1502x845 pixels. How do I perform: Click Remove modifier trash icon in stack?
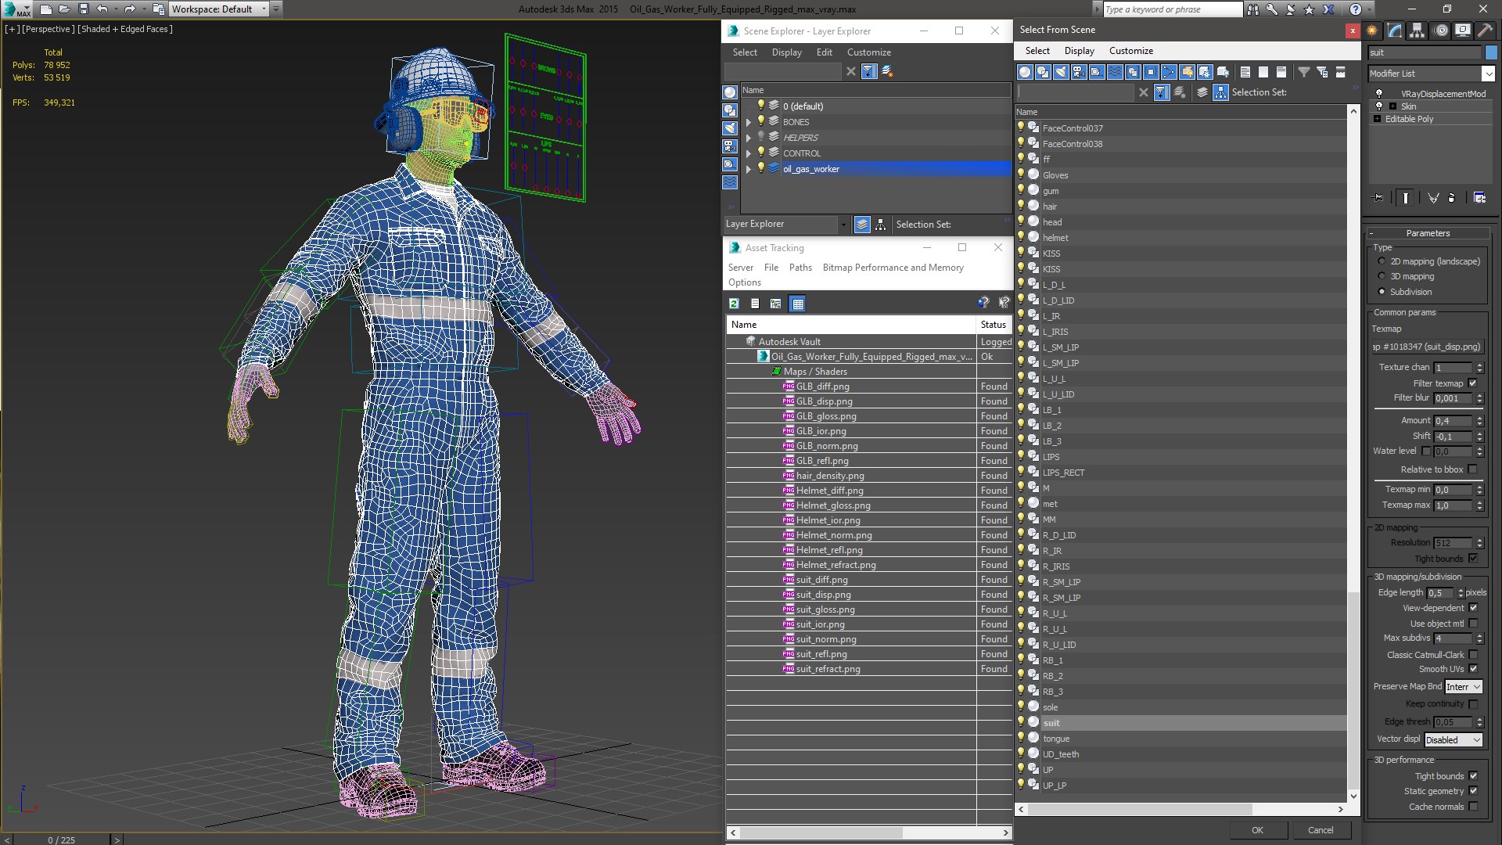point(1452,198)
